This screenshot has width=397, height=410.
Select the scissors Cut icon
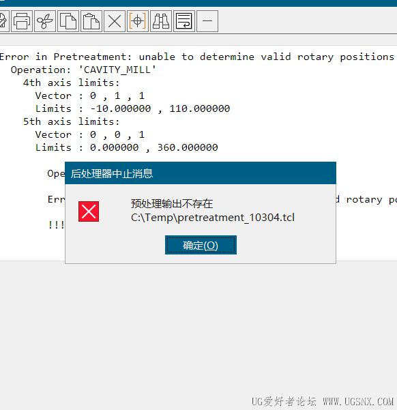45,21
